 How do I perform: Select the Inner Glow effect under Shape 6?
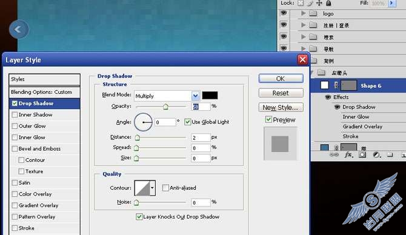pyautogui.click(x=356, y=117)
